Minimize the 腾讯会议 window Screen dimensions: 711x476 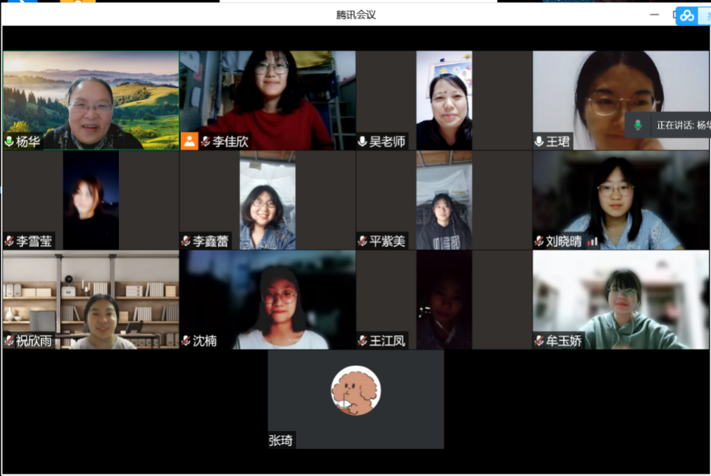[655, 15]
